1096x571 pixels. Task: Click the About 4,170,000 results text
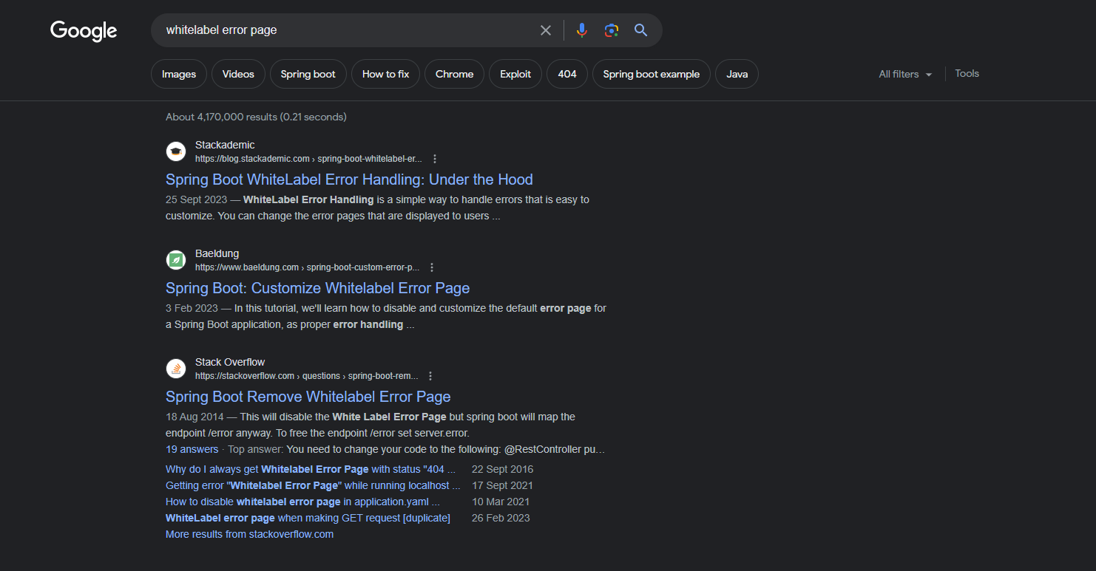256,117
